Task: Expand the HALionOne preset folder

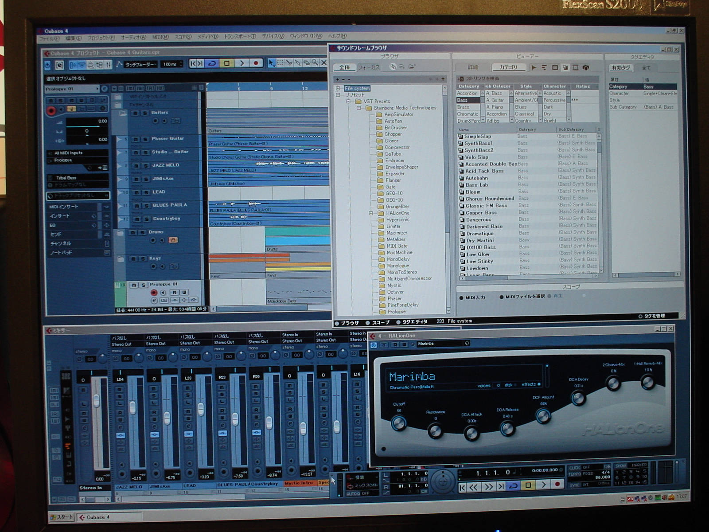Action: [371, 213]
